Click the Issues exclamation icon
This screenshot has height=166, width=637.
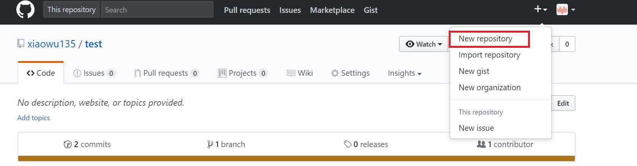(77, 73)
